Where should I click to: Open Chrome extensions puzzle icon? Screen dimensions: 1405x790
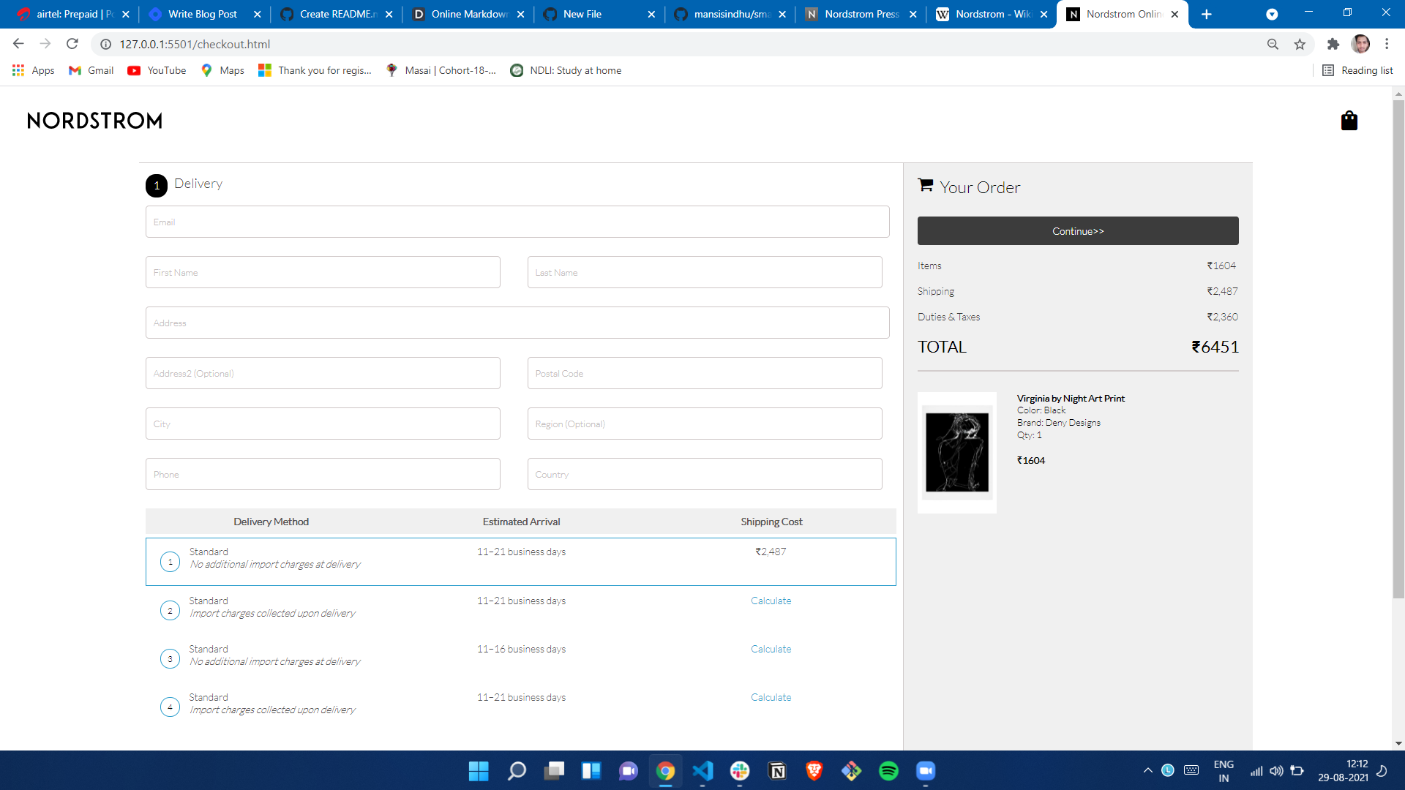click(1333, 45)
